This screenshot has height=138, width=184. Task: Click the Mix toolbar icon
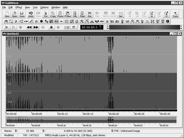click(x=75, y=14)
